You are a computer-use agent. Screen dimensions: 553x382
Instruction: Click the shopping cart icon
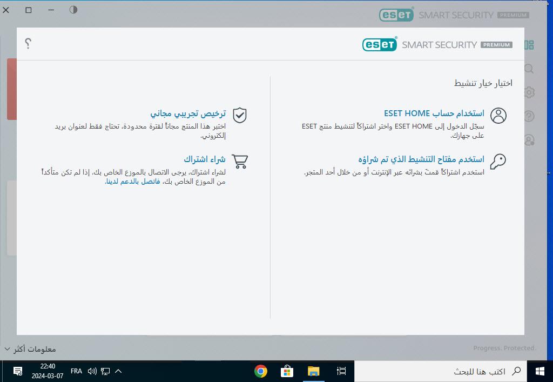(x=240, y=161)
